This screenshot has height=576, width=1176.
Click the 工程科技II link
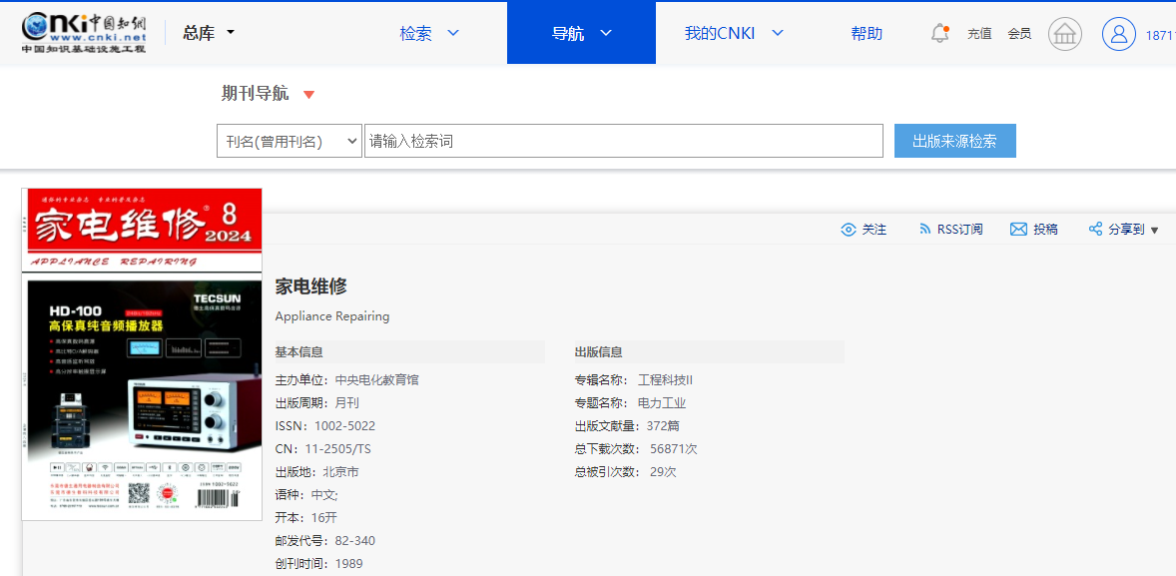[665, 380]
